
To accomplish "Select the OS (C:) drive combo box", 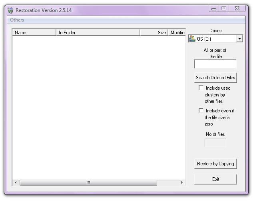I will [213, 39].
